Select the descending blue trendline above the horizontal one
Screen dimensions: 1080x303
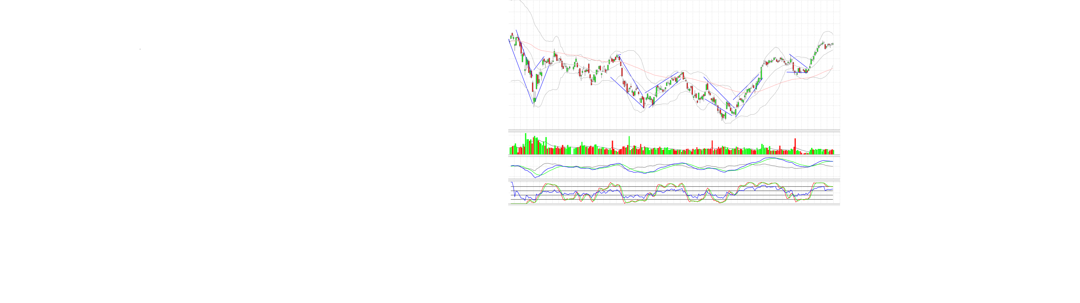tap(798, 61)
